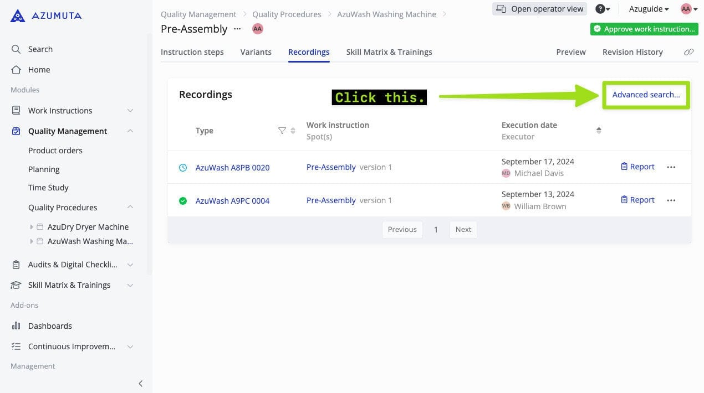
Task: Expand the AzuDry Dryer Machine tree item
Action: click(x=32, y=226)
